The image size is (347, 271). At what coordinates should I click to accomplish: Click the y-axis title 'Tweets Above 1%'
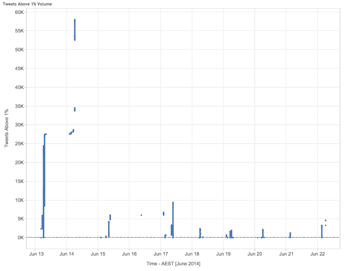pyautogui.click(x=6, y=128)
